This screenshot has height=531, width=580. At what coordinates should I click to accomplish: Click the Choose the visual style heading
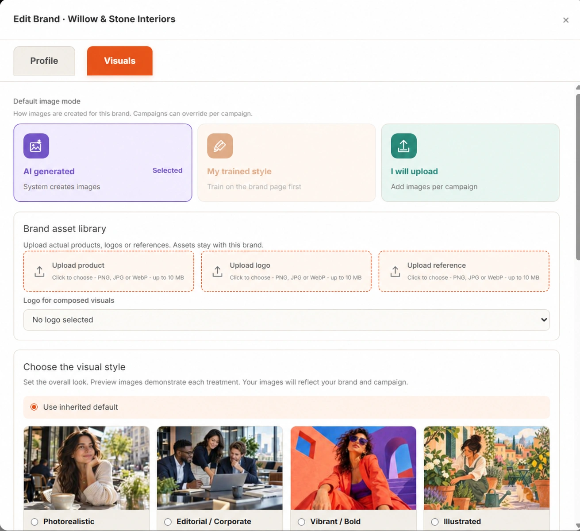coord(74,367)
